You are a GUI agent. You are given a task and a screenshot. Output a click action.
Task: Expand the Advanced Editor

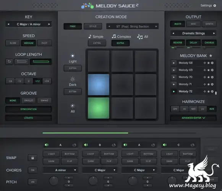(193, 118)
